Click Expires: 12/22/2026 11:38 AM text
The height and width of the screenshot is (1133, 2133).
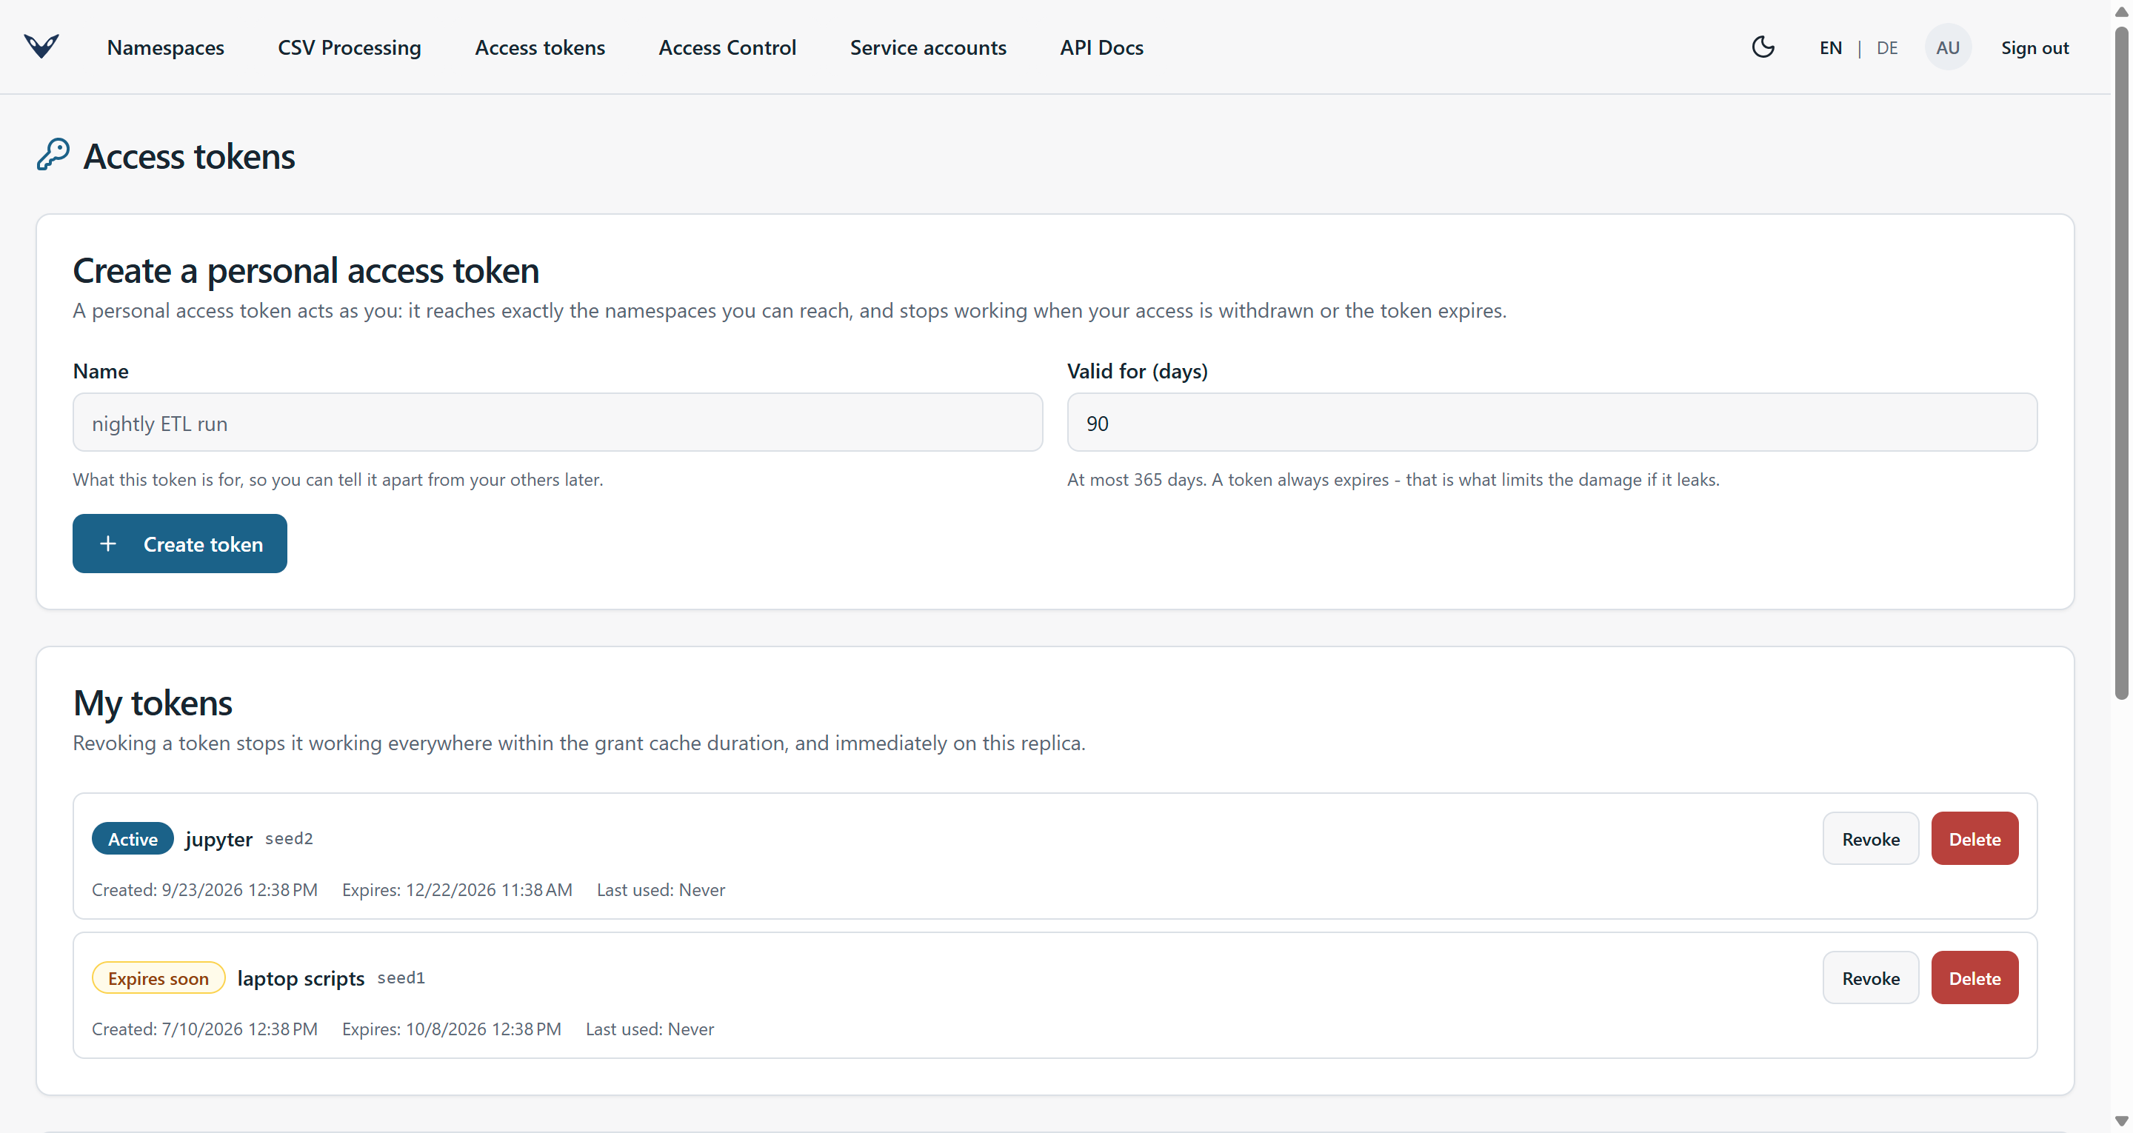[457, 889]
